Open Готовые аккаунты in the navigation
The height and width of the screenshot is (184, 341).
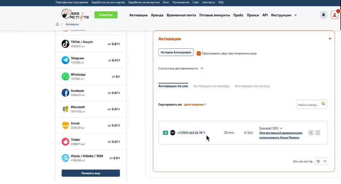click(215, 15)
